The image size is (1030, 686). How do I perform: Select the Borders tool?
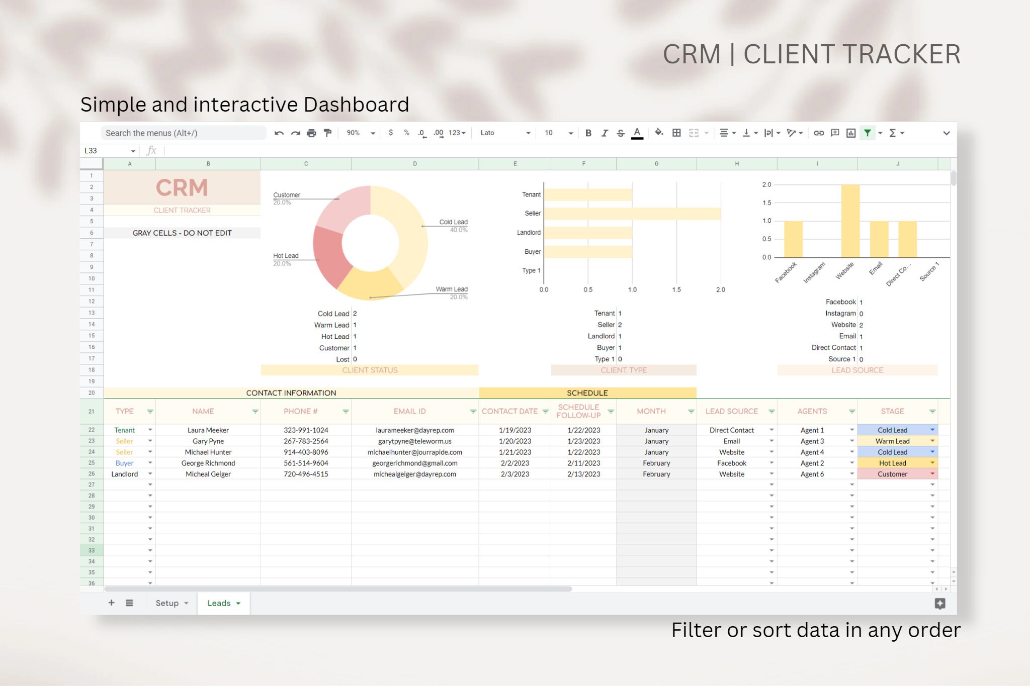[676, 133]
